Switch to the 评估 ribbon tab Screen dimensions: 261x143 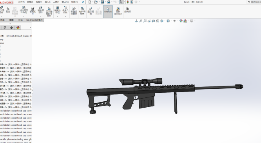point(20,20)
